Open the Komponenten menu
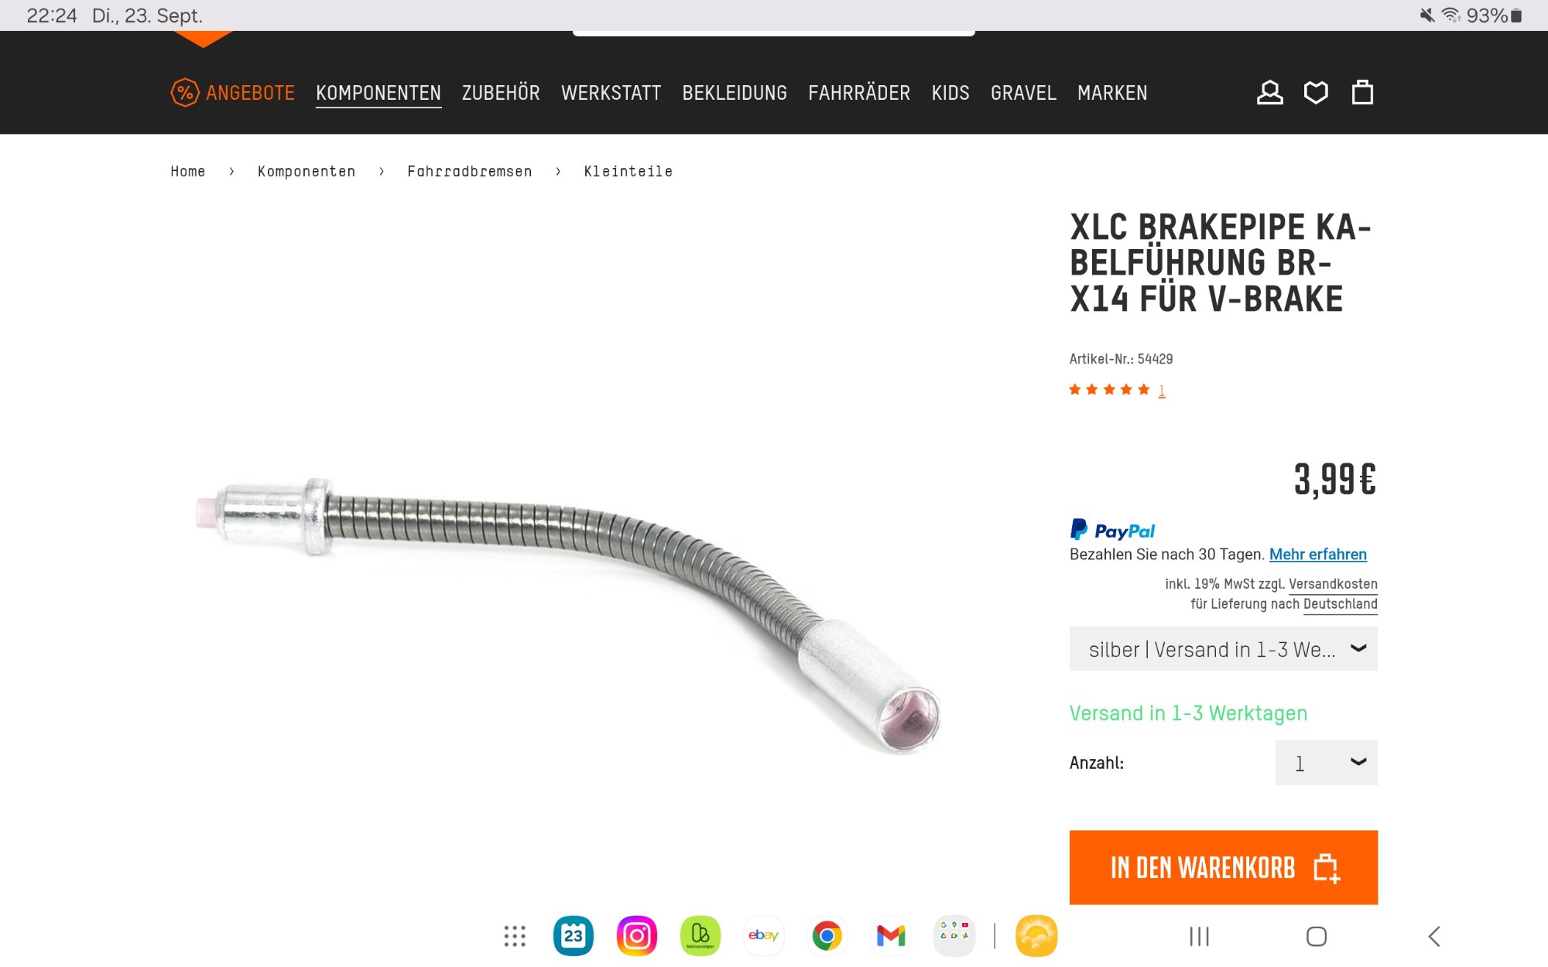 (x=378, y=93)
